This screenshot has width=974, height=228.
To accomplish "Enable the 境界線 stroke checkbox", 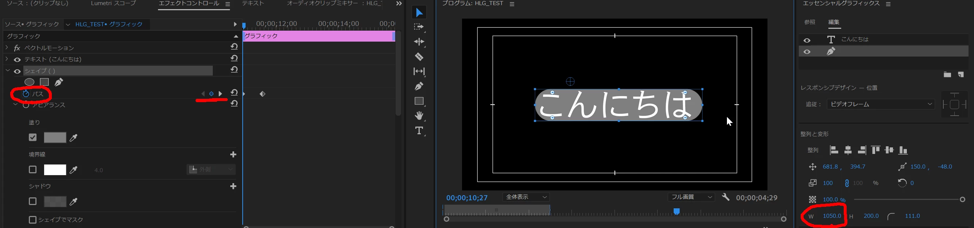I will [x=33, y=169].
